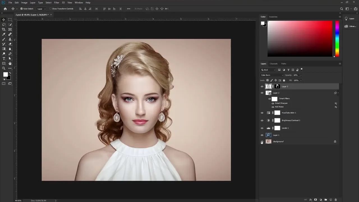Viewport: 359px width, 202px height.
Task: Select the Move tool in the toolbox
Action: (4, 20)
